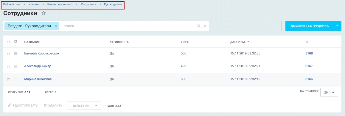Sort by Дата изм. column

click(240, 42)
